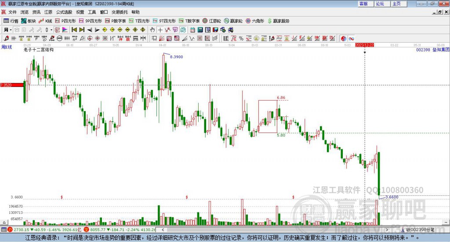The width and height of the screenshot is (450, 242).
Task: Open the P数字表 number table
Action: pos(116,21)
